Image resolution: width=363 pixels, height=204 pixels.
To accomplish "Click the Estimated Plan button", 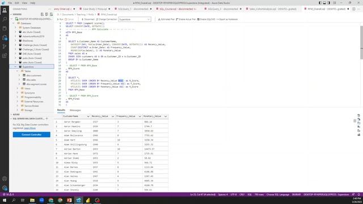I will [x=166, y=19].
